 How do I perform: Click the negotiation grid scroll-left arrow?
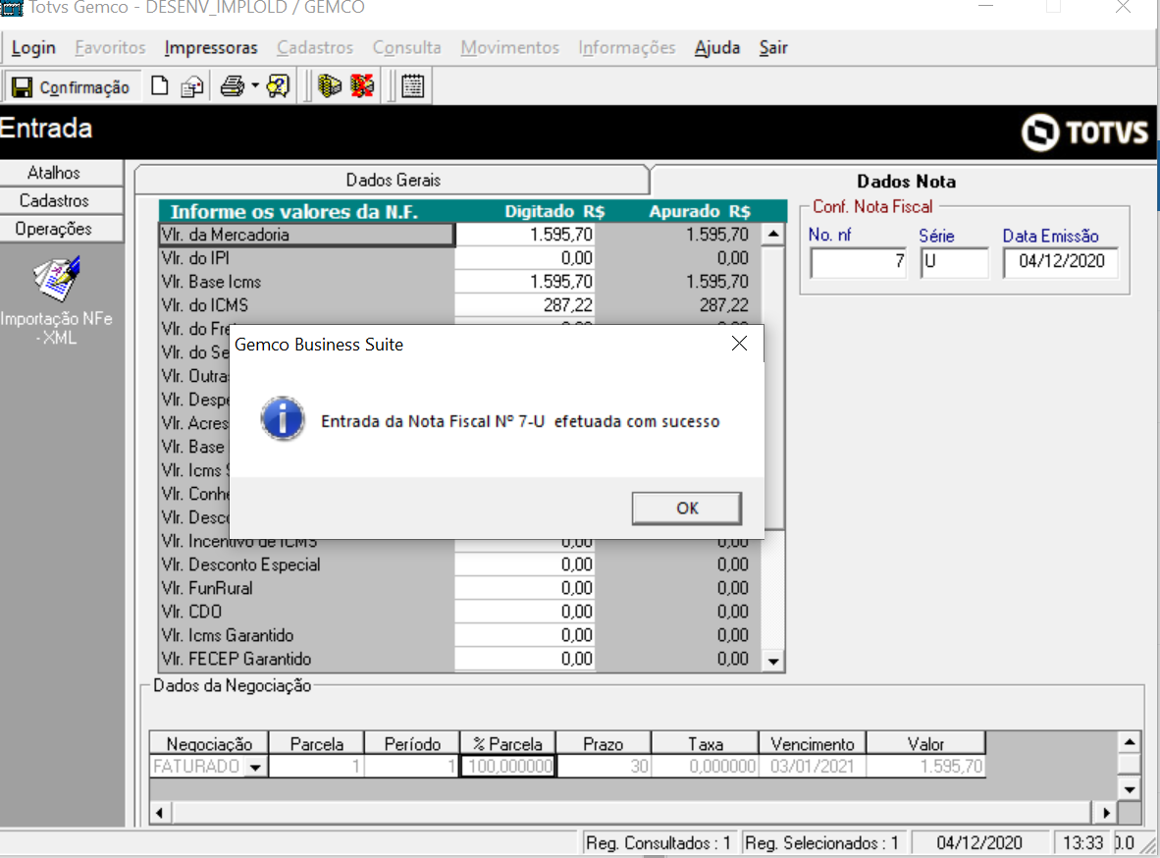click(x=160, y=813)
